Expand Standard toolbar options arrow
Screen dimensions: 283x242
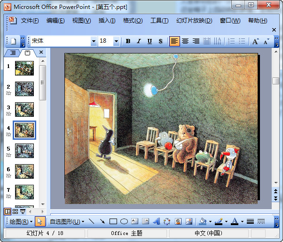23,41
